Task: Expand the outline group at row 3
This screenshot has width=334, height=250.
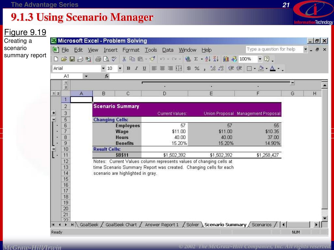Action: (54, 113)
